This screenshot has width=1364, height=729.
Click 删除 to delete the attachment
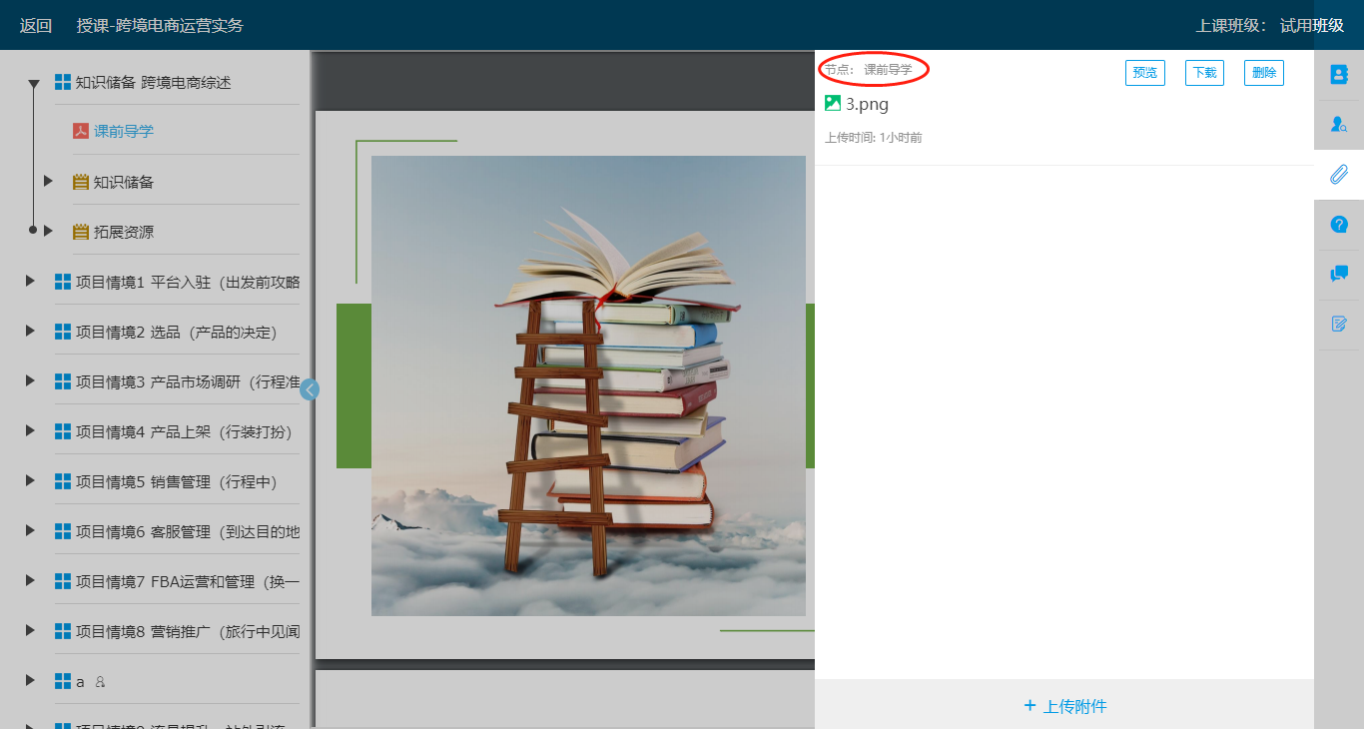[1264, 73]
